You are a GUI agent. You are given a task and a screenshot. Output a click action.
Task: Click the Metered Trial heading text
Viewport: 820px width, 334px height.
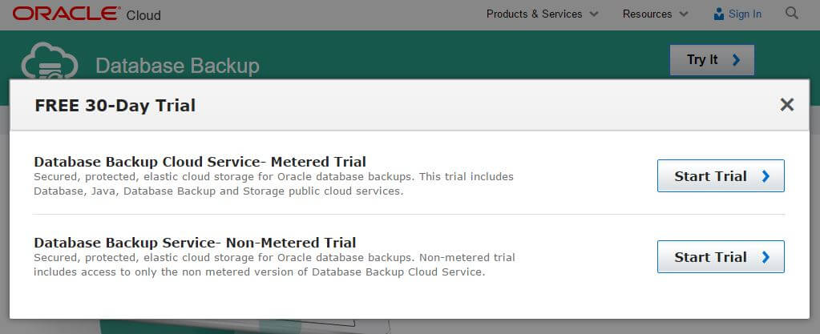[x=200, y=161]
